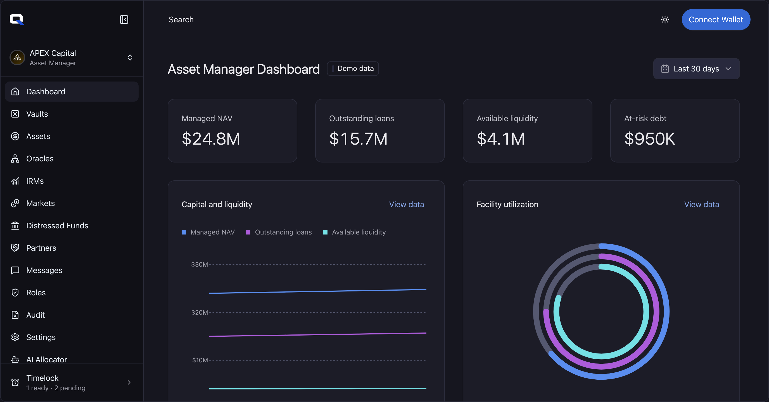The width and height of the screenshot is (769, 402).
Task: Click the Search input field
Action: point(181,20)
